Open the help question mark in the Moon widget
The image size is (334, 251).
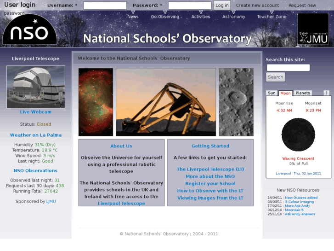point(326,93)
